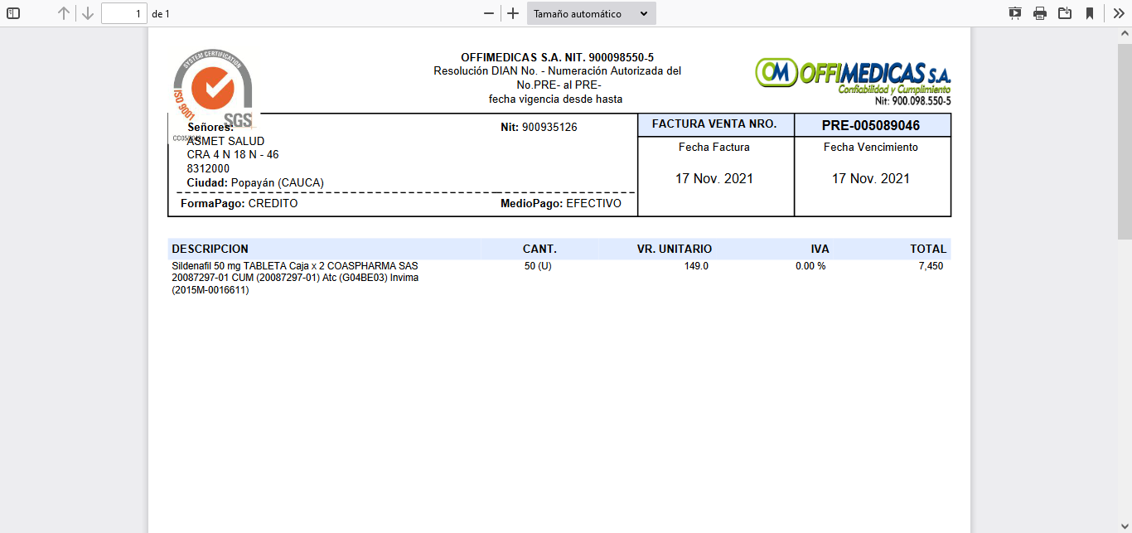Select invoice number PRE-005089046
The width and height of the screenshot is (1132, 533).
[x=871, y=126]
